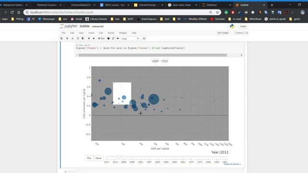Open the Insert menu

click(x=91, y=33)
